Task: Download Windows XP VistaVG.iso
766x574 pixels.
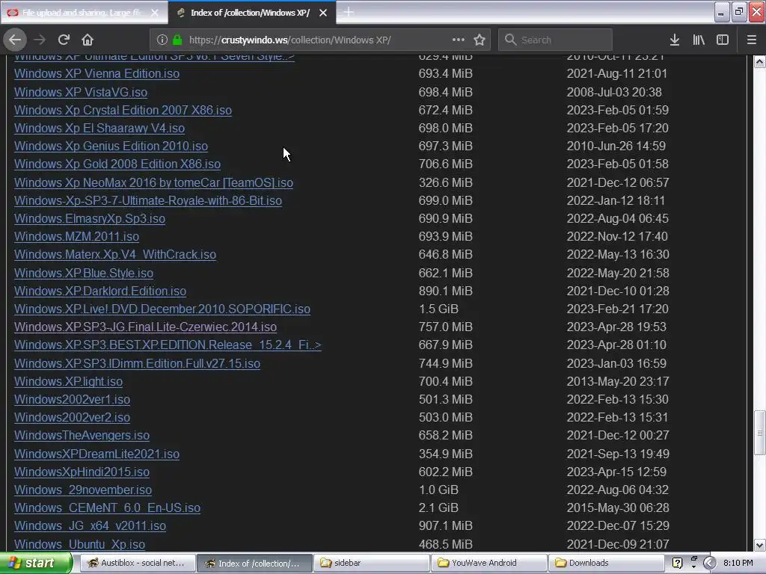Action: pos(81,92)
